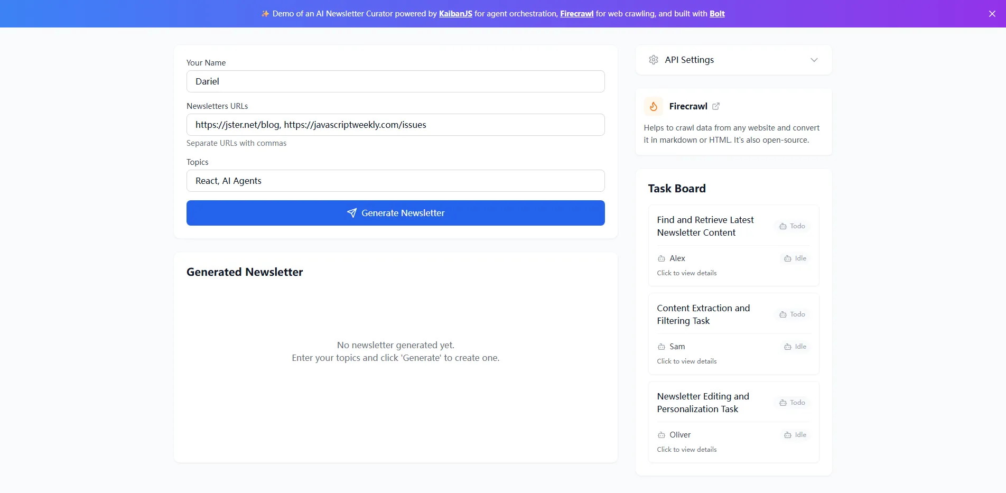The width and height of the screenshot is (1006, 493).
Task: Open the KaibanJS link in the banner
Action: (x=455, y=14)
